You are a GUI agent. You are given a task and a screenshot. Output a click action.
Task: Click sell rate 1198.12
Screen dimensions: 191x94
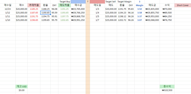pyautogui.click(x=122, y=16)
